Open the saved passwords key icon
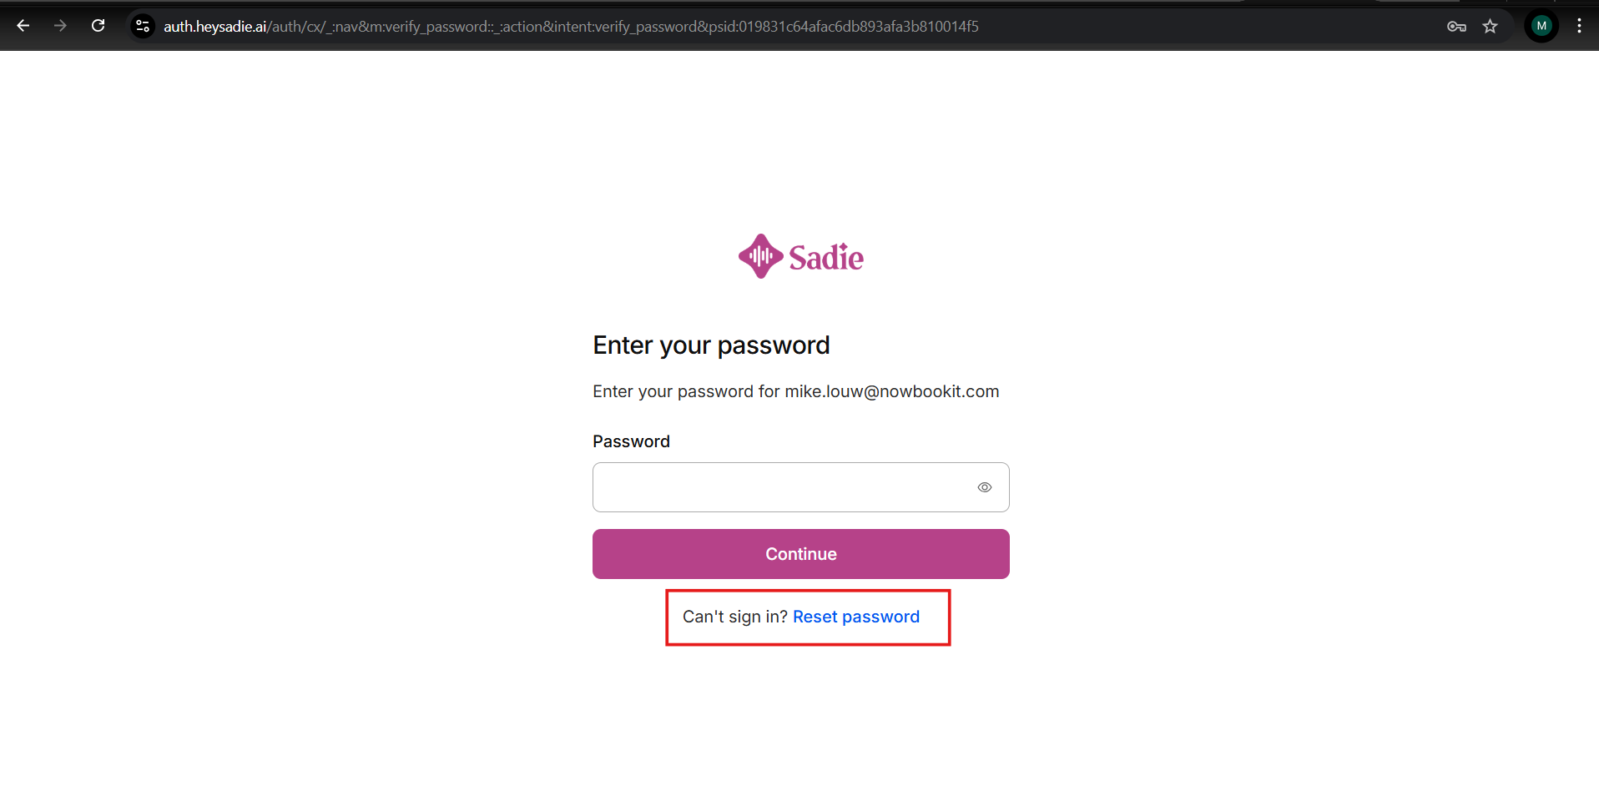The image size is (1599, 811). (1456, 27)
